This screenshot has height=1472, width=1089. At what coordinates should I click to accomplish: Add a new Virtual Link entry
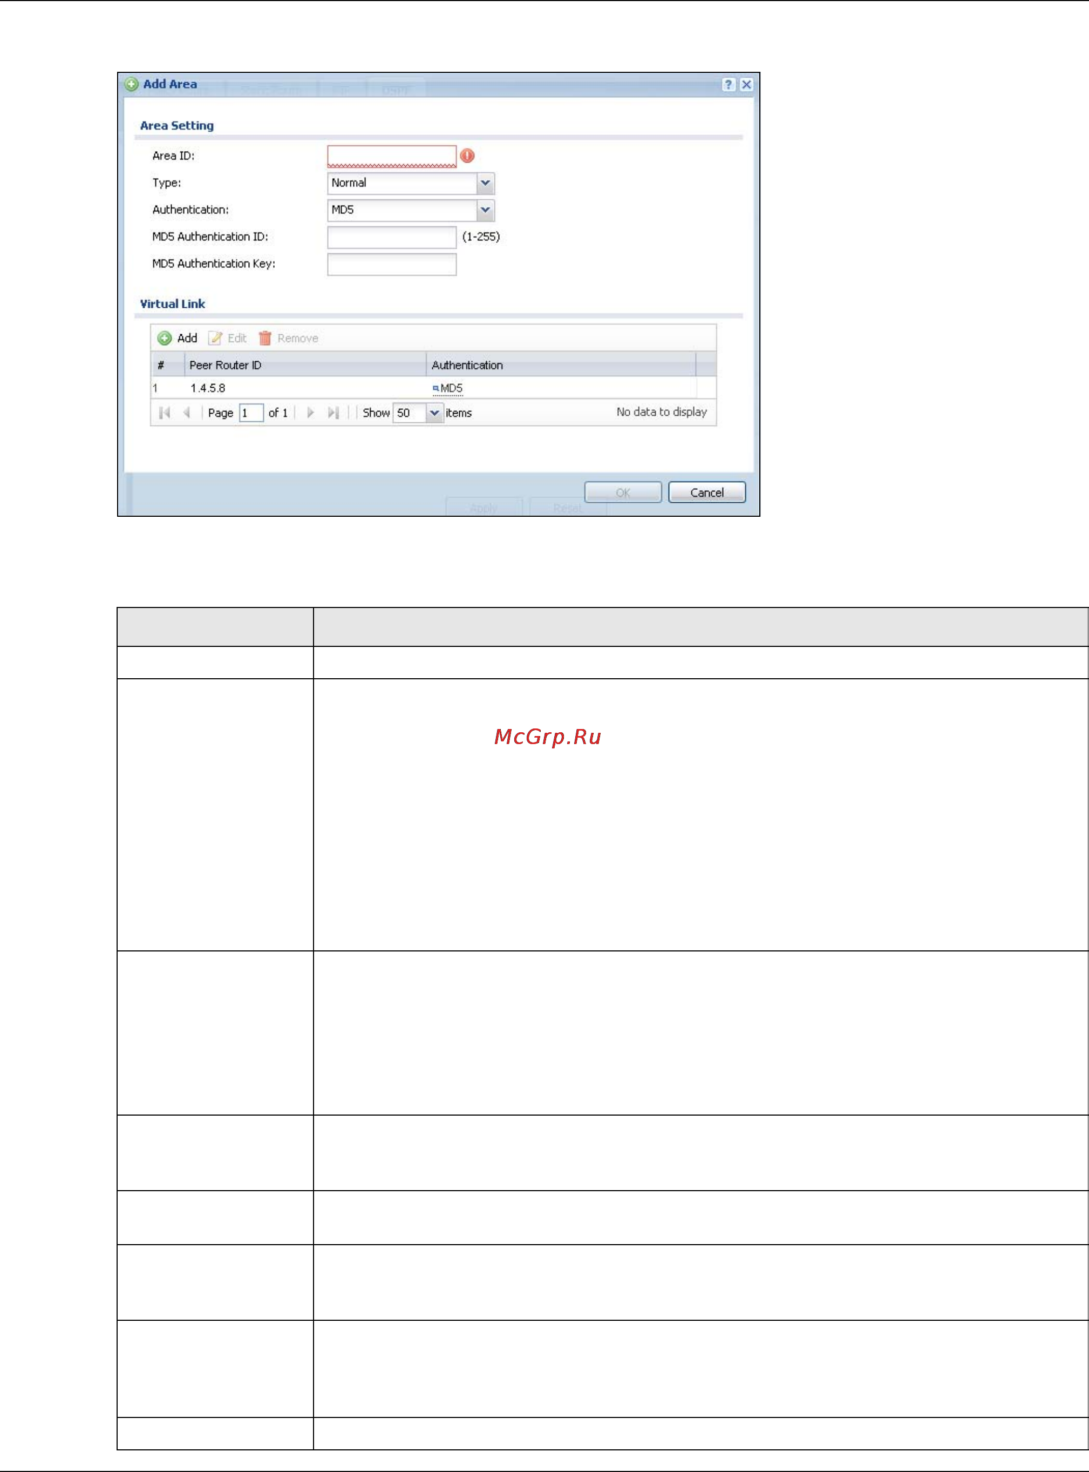coord(178,339)
